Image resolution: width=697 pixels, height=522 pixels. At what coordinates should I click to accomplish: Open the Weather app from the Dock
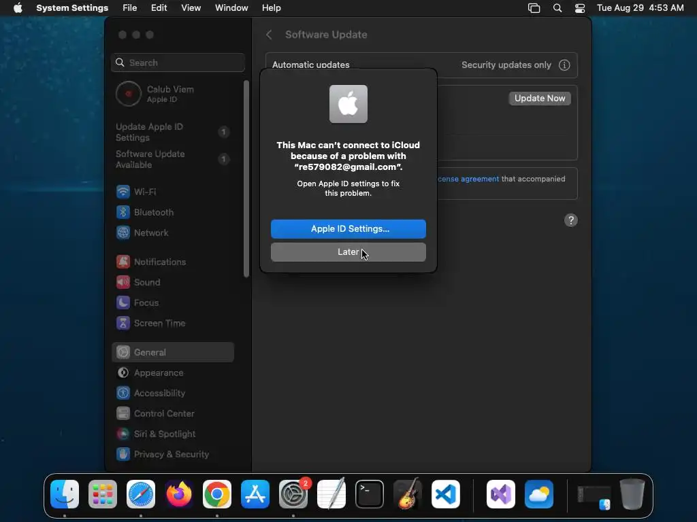tap(539, 494)
